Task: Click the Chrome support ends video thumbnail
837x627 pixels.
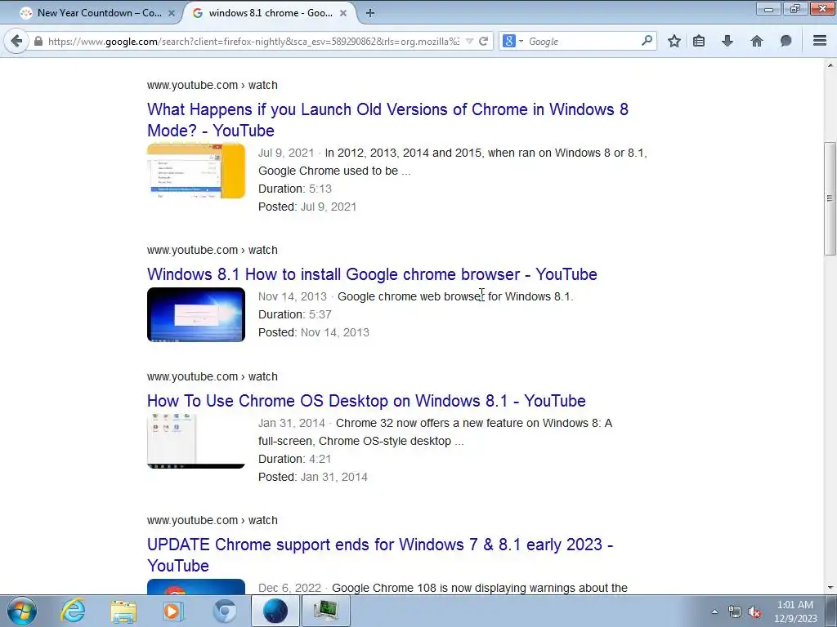Action: point(196,586)
